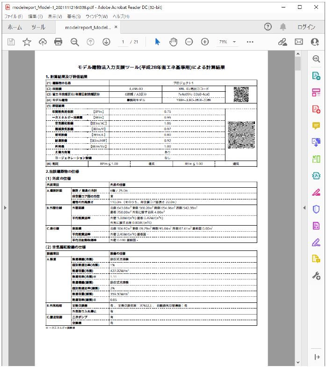Screen dimensions: 326x367
Task: Click the large QR code in results table
Action: (x=241, y=135)
